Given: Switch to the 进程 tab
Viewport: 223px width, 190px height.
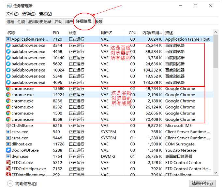Looking at the screenshot, I should [10, 22].
